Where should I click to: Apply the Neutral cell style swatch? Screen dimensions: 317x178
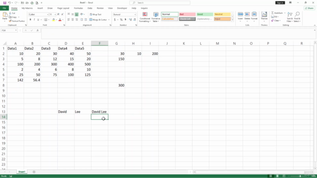[222, 14]
